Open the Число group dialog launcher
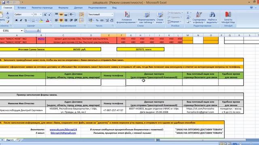Screen dimensions: 259x145 point(113,26)
